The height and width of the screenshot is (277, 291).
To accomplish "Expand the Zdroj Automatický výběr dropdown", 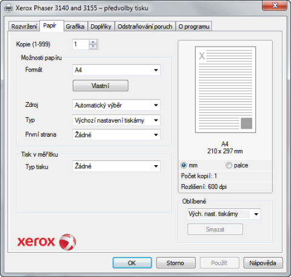I will 116,105.
